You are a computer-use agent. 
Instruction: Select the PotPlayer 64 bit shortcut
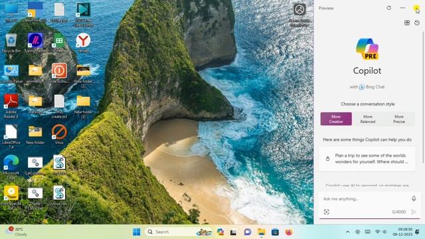(11, 198)
